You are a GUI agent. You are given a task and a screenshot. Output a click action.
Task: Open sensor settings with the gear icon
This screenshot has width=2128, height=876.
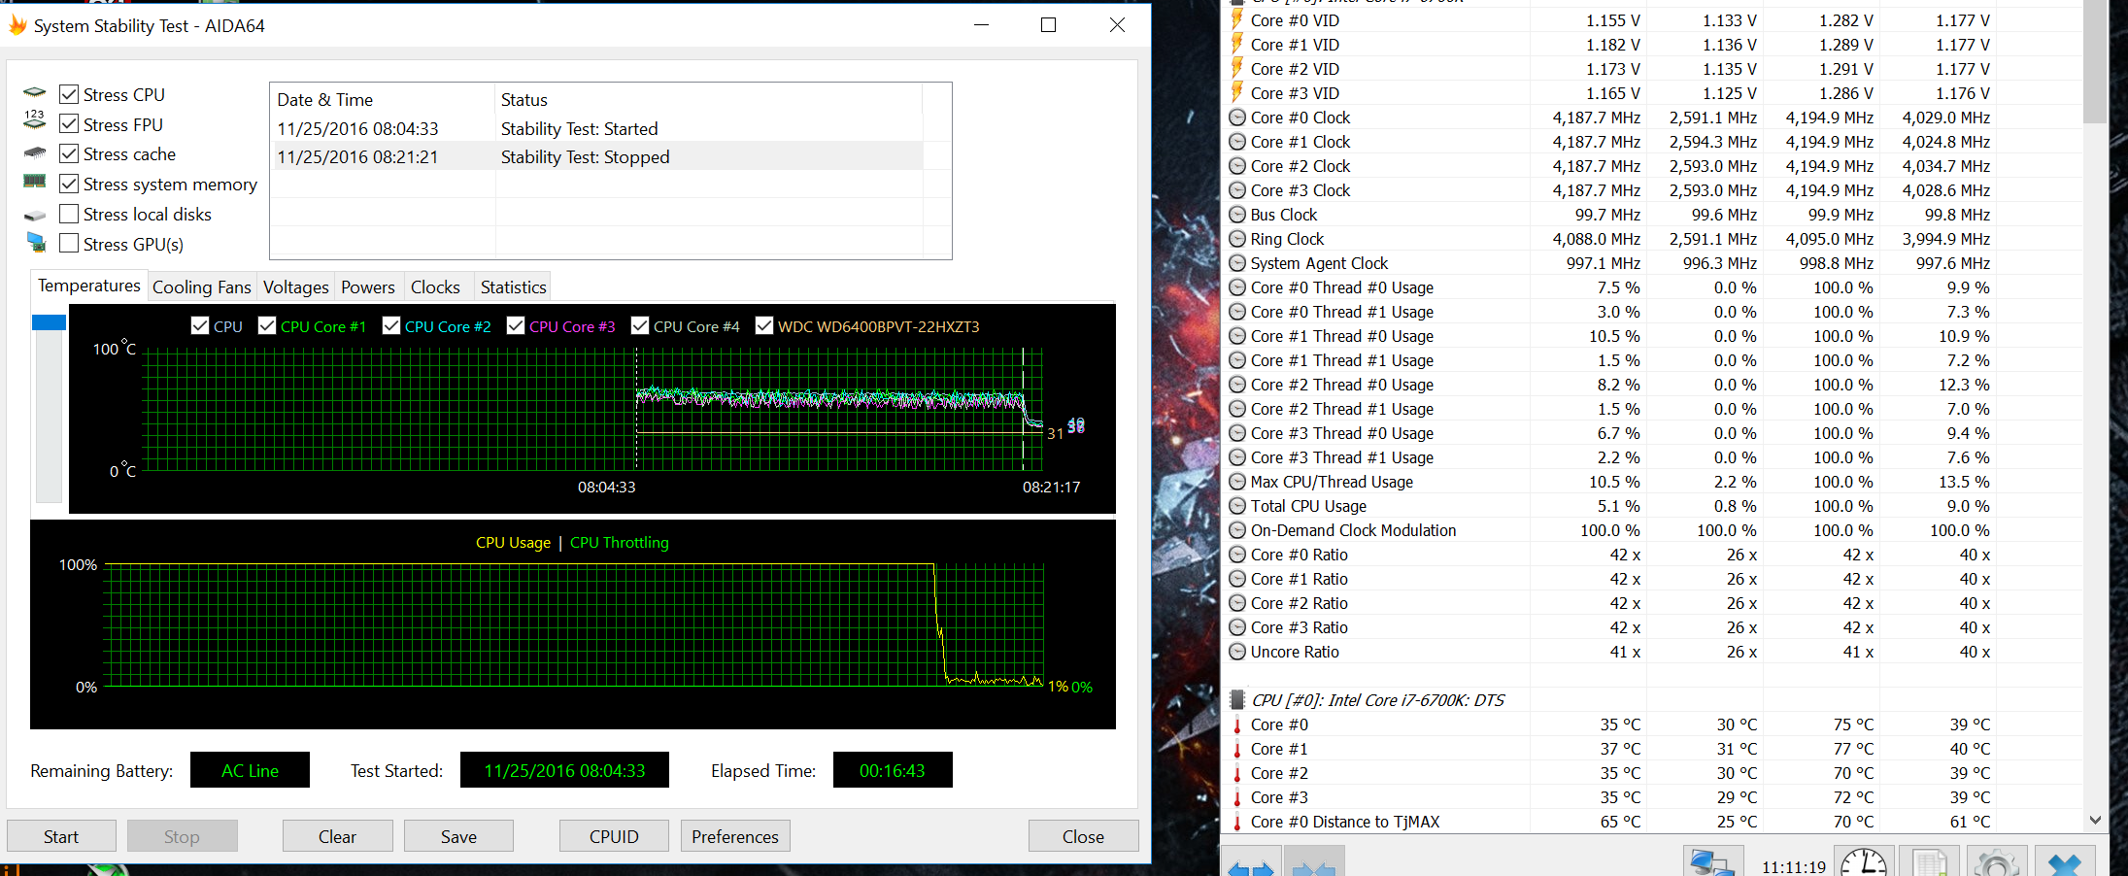pyautogui.click(x=1995, y=863)
